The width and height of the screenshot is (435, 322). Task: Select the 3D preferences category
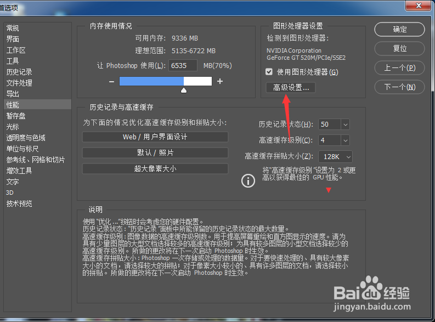[x=10, y=193]
